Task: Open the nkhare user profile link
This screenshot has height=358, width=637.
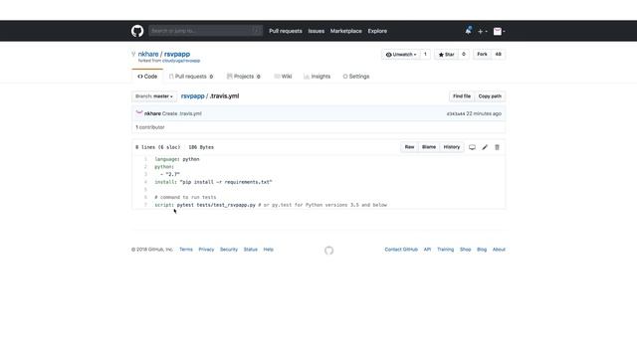Action: pyautogui.click(x=148, y=54)
